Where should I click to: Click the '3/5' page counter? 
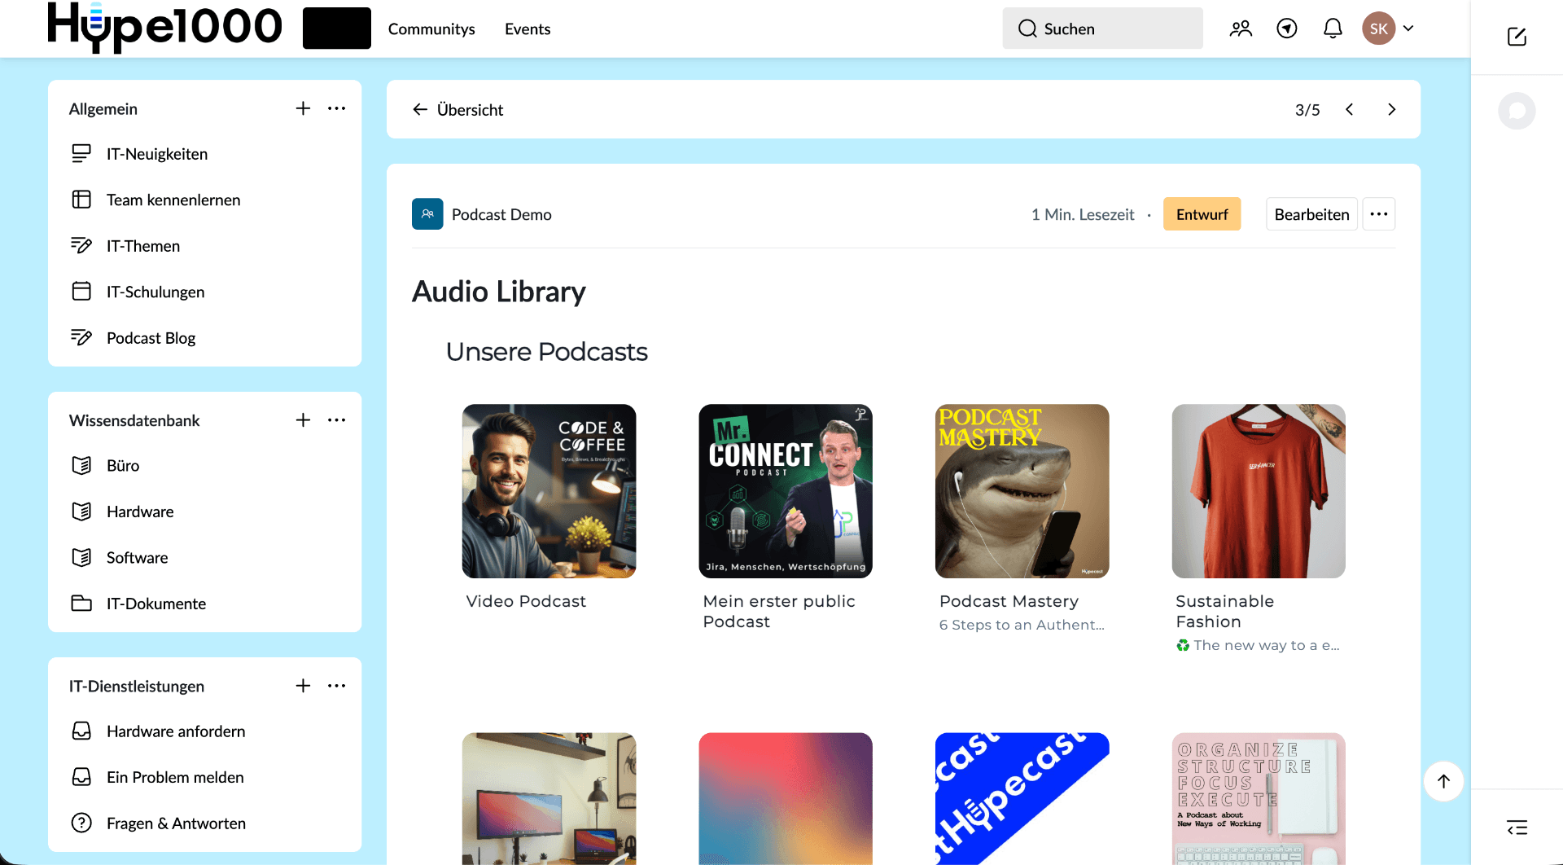point(1307,109)
